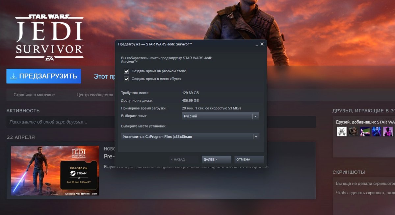
Task: Switch to the 'Центр сообщества' tab
Action: [95, 95]
